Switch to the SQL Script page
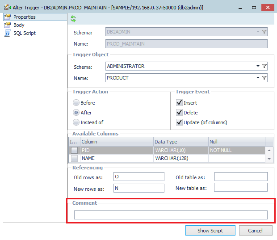This screenshot has height=240, width=277. coord(24,33)
